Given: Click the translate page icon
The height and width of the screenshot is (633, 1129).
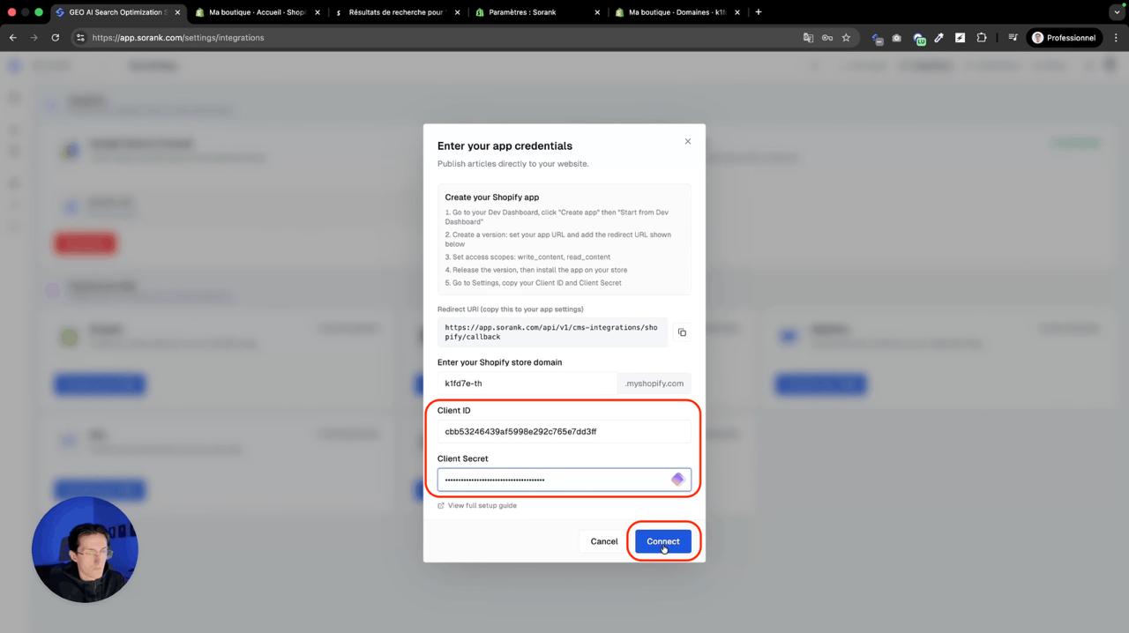Looking at the screenshot, I should pyautogui.click(x=808, y=38).
